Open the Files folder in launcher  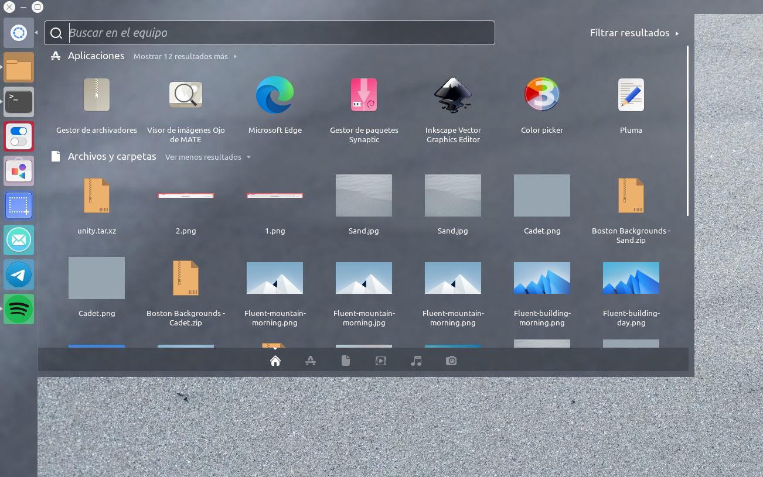point(19,68)
